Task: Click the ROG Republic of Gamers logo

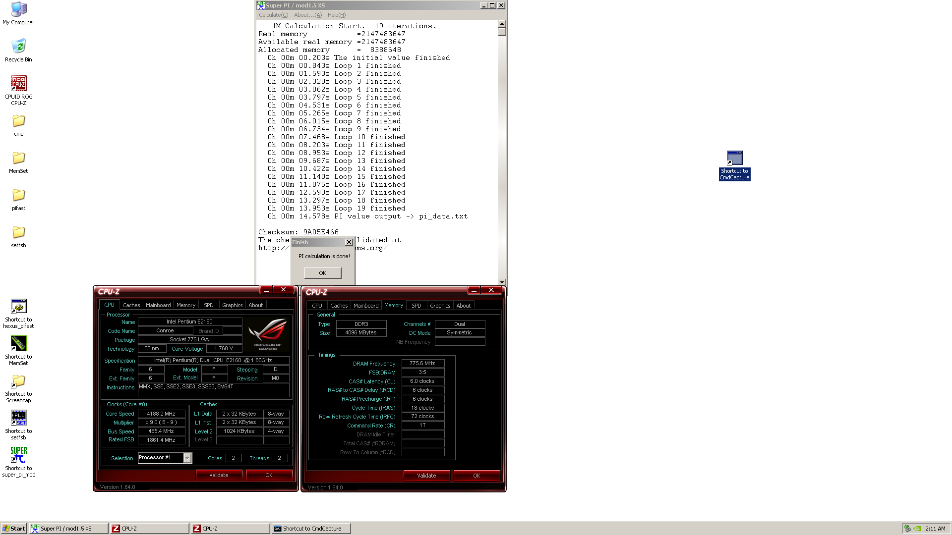Action: pos(268,334)
